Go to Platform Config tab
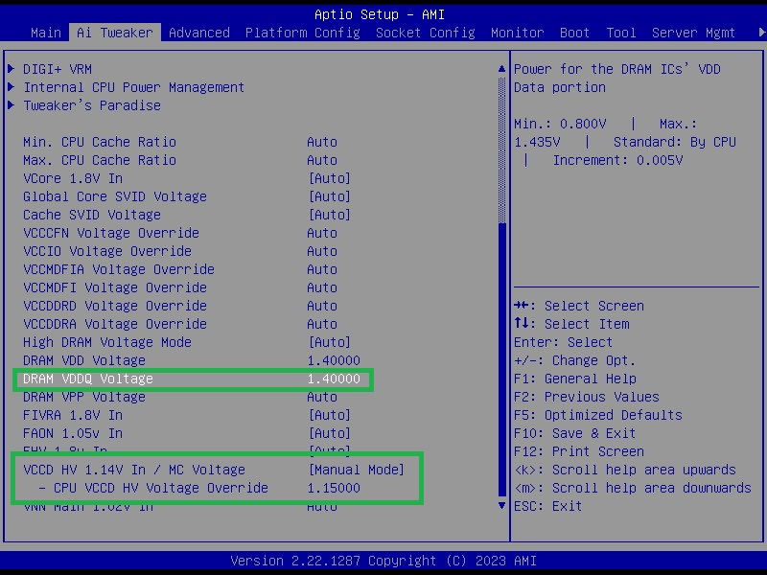The image size is (767, 575). tap(302, 33)
